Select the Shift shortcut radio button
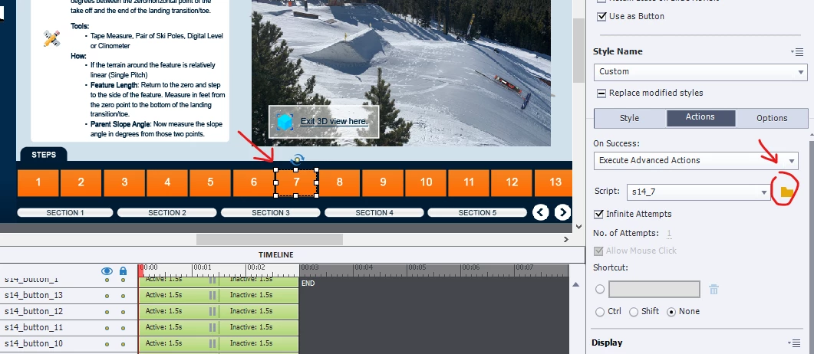The height and width of the screenshot is (354, 814). 634,312
